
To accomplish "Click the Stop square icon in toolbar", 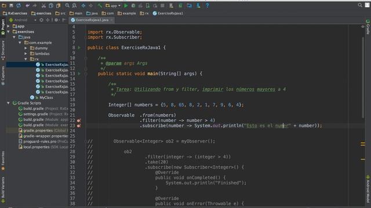I will 162,5.
